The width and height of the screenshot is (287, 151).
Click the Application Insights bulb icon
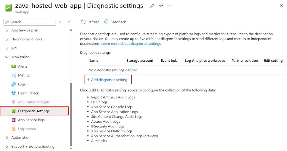click(14, 102)
